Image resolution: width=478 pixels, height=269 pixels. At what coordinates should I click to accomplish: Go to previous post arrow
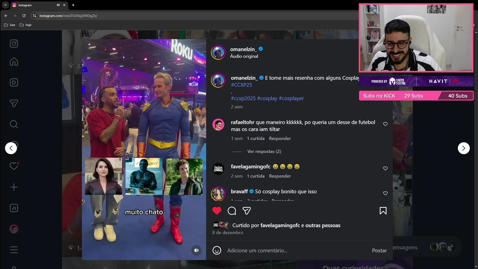11,148
